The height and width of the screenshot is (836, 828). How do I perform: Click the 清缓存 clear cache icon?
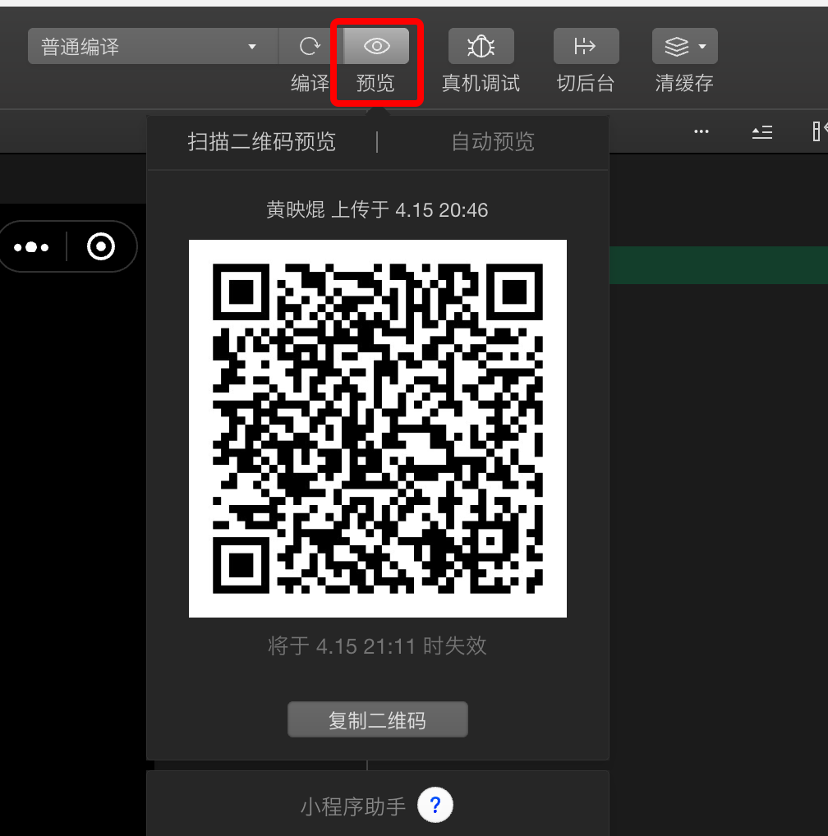[678, 46]
